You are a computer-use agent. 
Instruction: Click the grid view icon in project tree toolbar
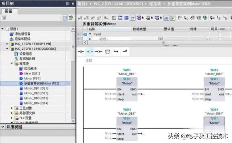65,18
